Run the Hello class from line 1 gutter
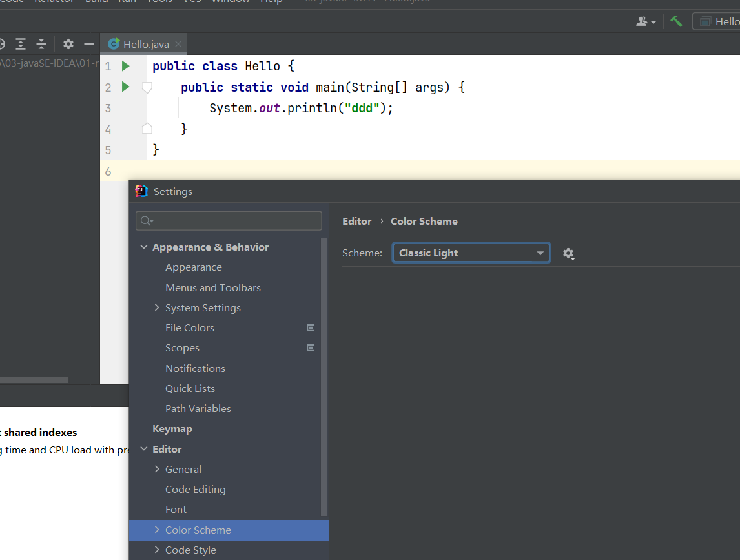 click(125, 66)
